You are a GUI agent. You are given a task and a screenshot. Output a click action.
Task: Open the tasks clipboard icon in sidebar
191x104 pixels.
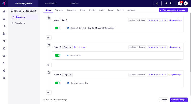click(x=4, y=48)
